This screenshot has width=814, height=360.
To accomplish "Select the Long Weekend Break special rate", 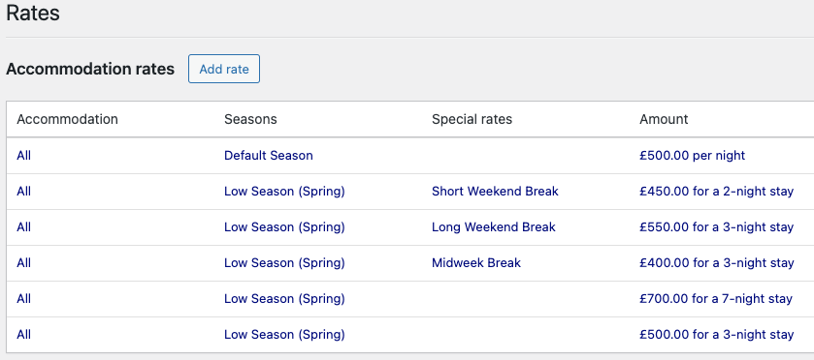I will click(x=493, y=226).
